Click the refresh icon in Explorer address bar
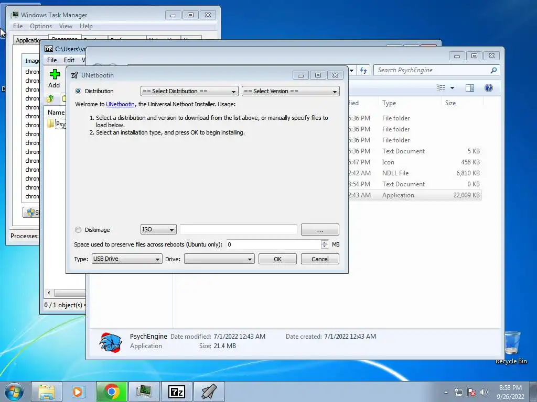Viewport: 537px width, 402px height. pyautogui.click(x=363, y=71)
